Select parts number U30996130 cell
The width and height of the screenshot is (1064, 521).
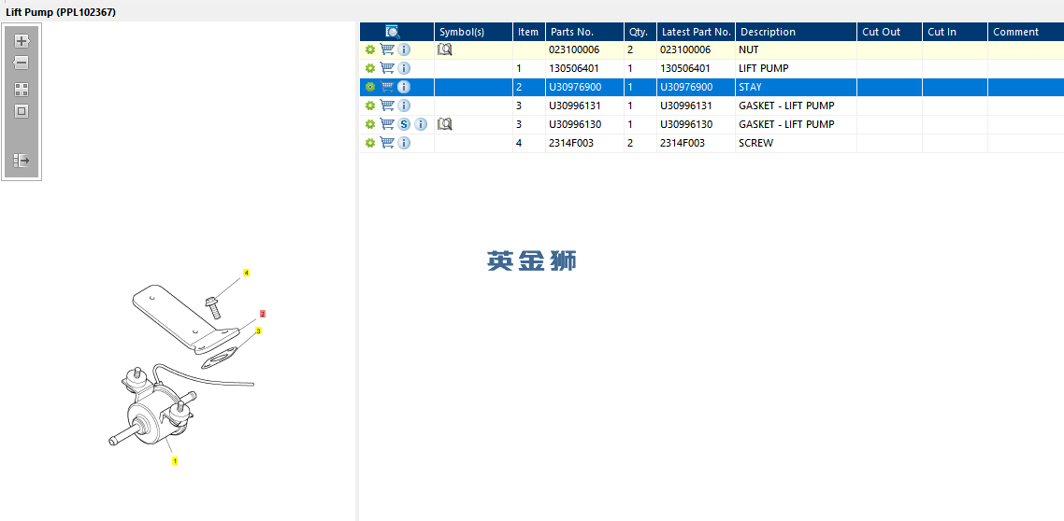click(585, 125)
